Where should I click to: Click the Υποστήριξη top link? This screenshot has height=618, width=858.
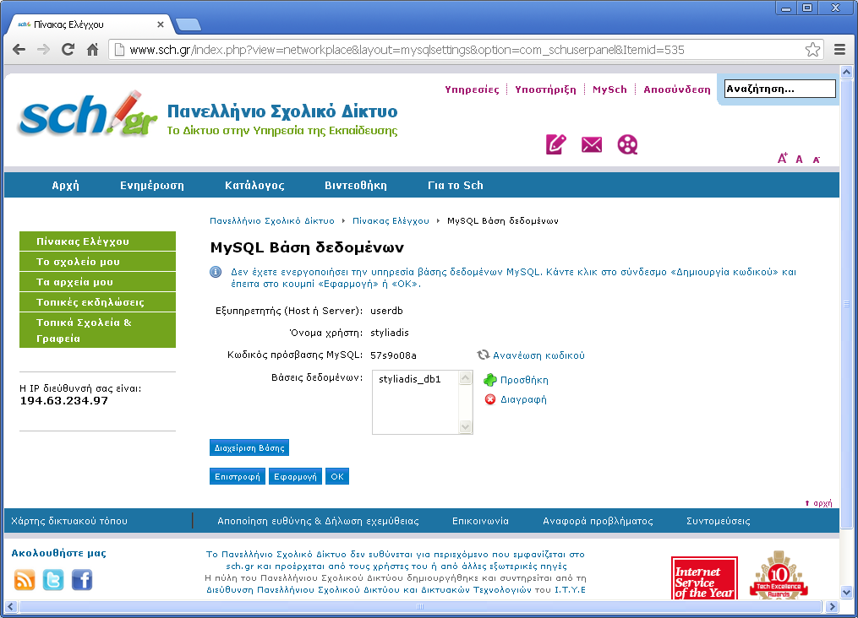click(545, 89)
